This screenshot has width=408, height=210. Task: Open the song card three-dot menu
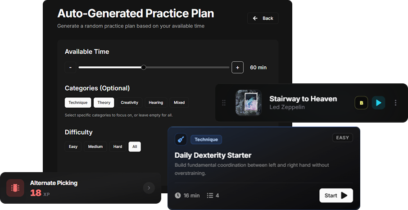(395, 103)
